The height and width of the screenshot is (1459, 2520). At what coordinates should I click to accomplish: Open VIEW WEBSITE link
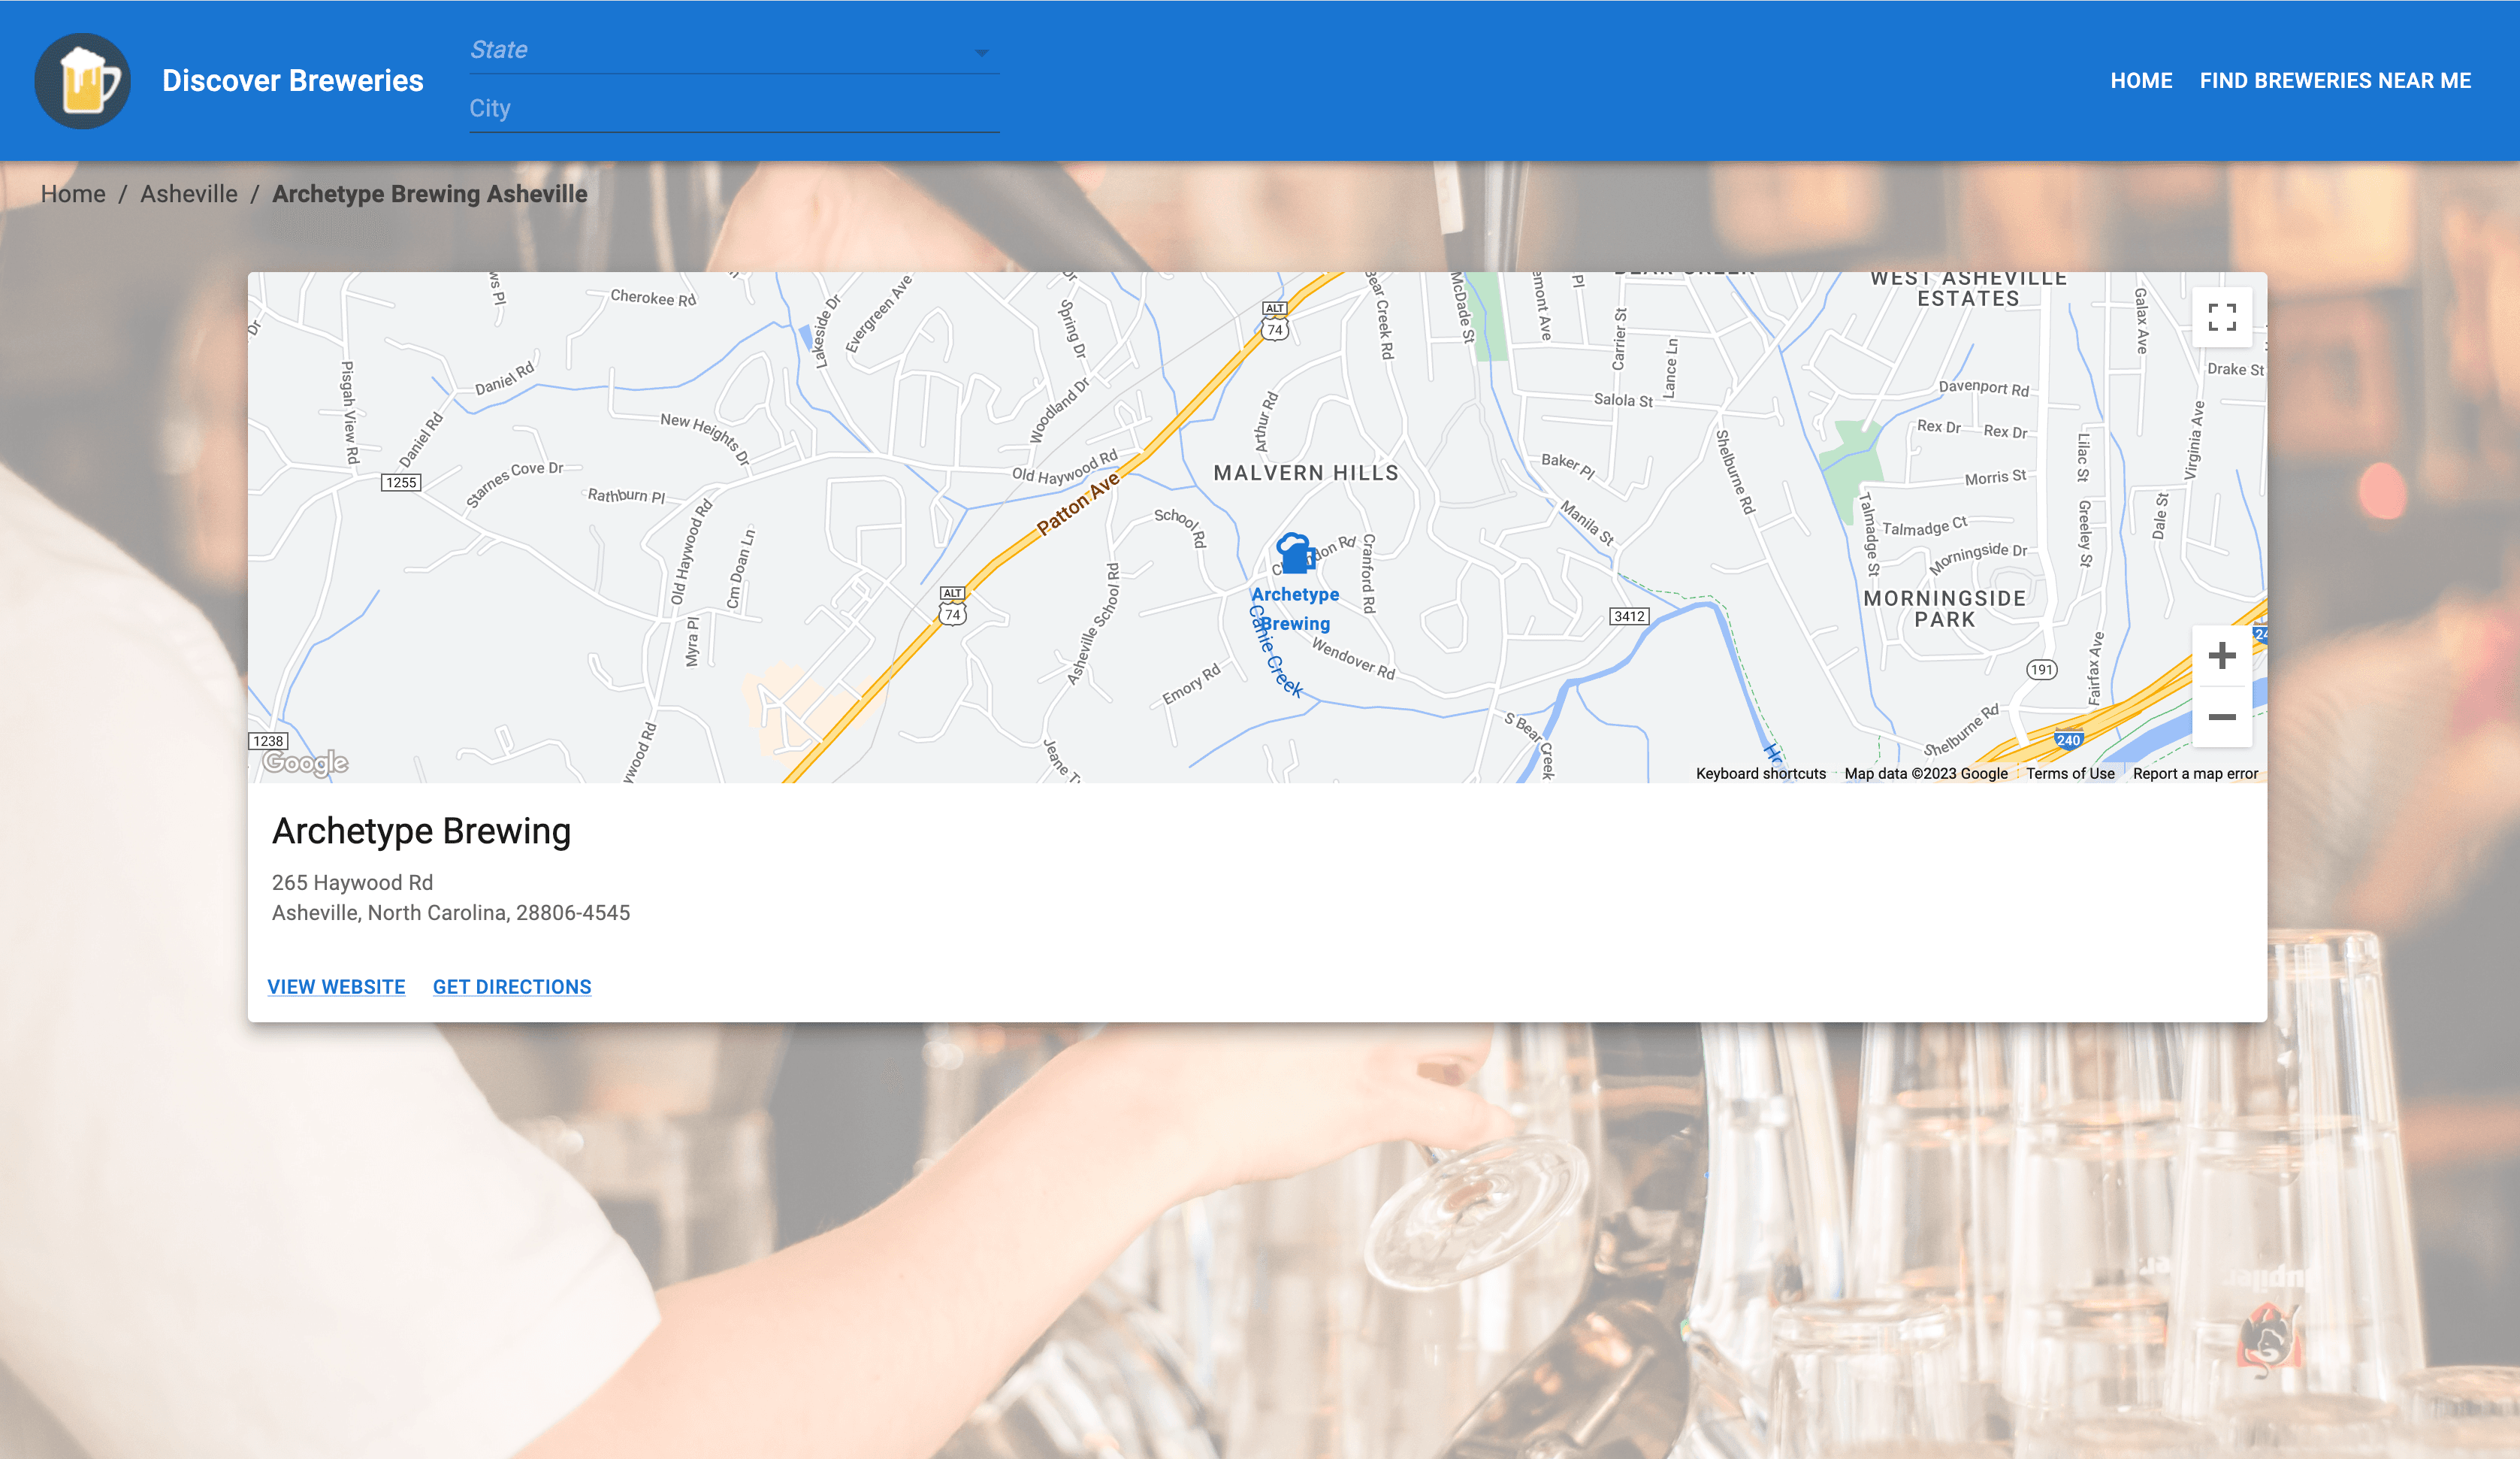[x=336, y=987]
